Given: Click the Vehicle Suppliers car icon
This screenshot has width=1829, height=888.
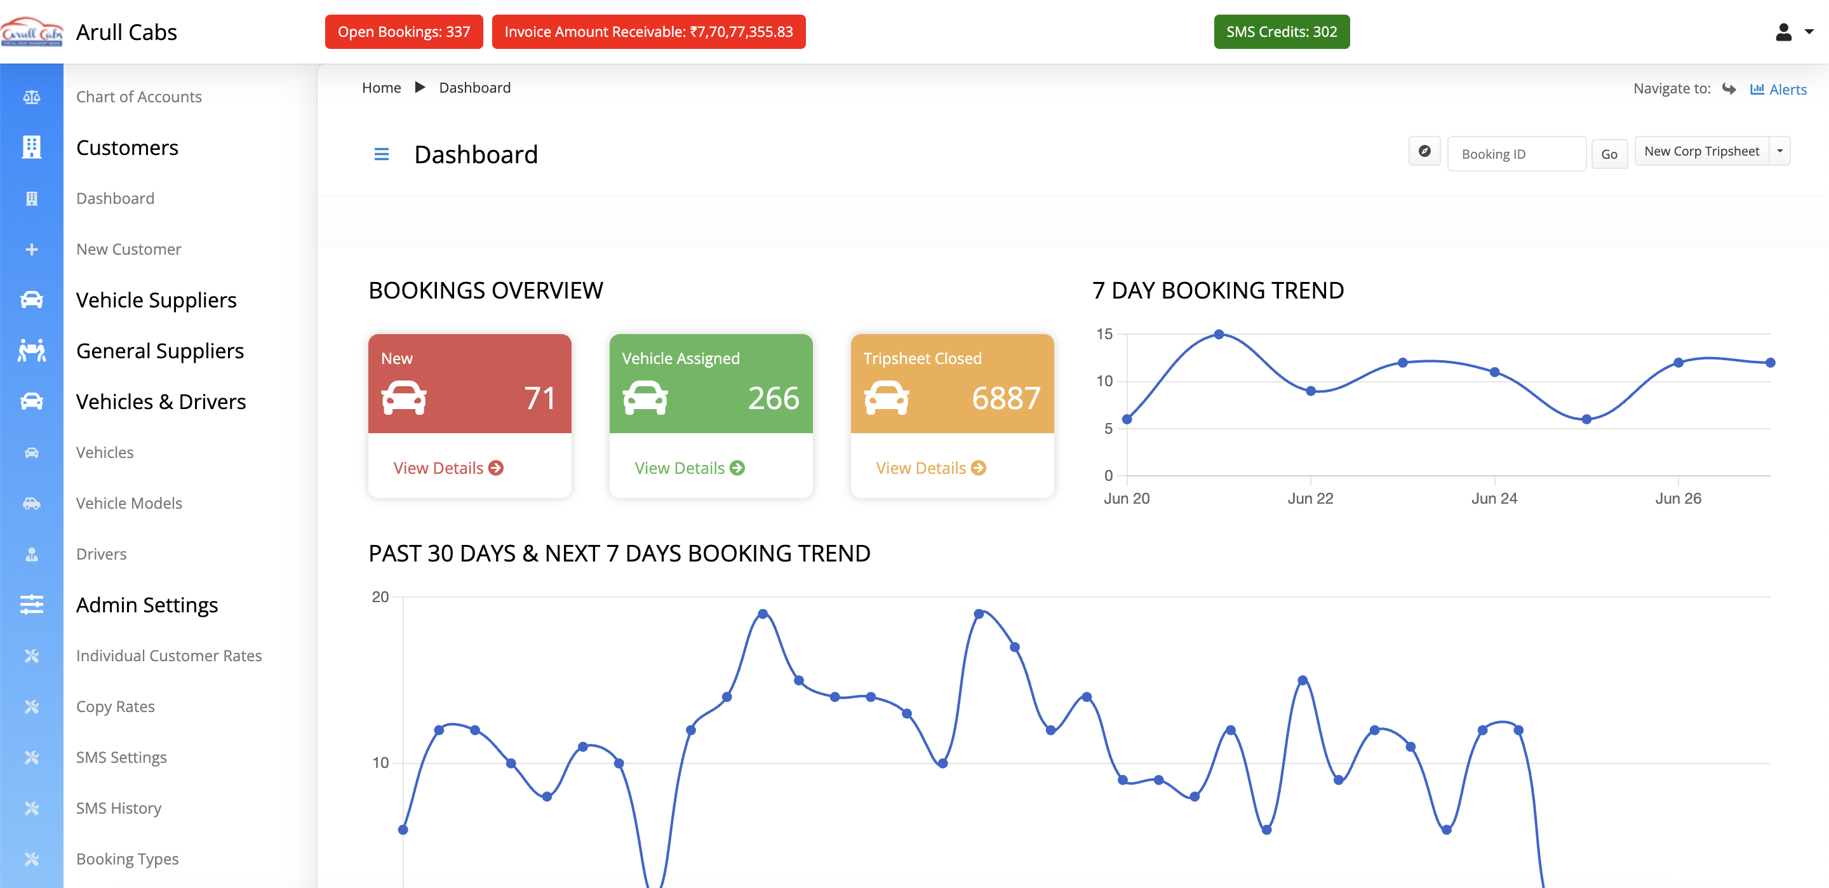Looking at the screenshot, I should (x=31, y=300).
